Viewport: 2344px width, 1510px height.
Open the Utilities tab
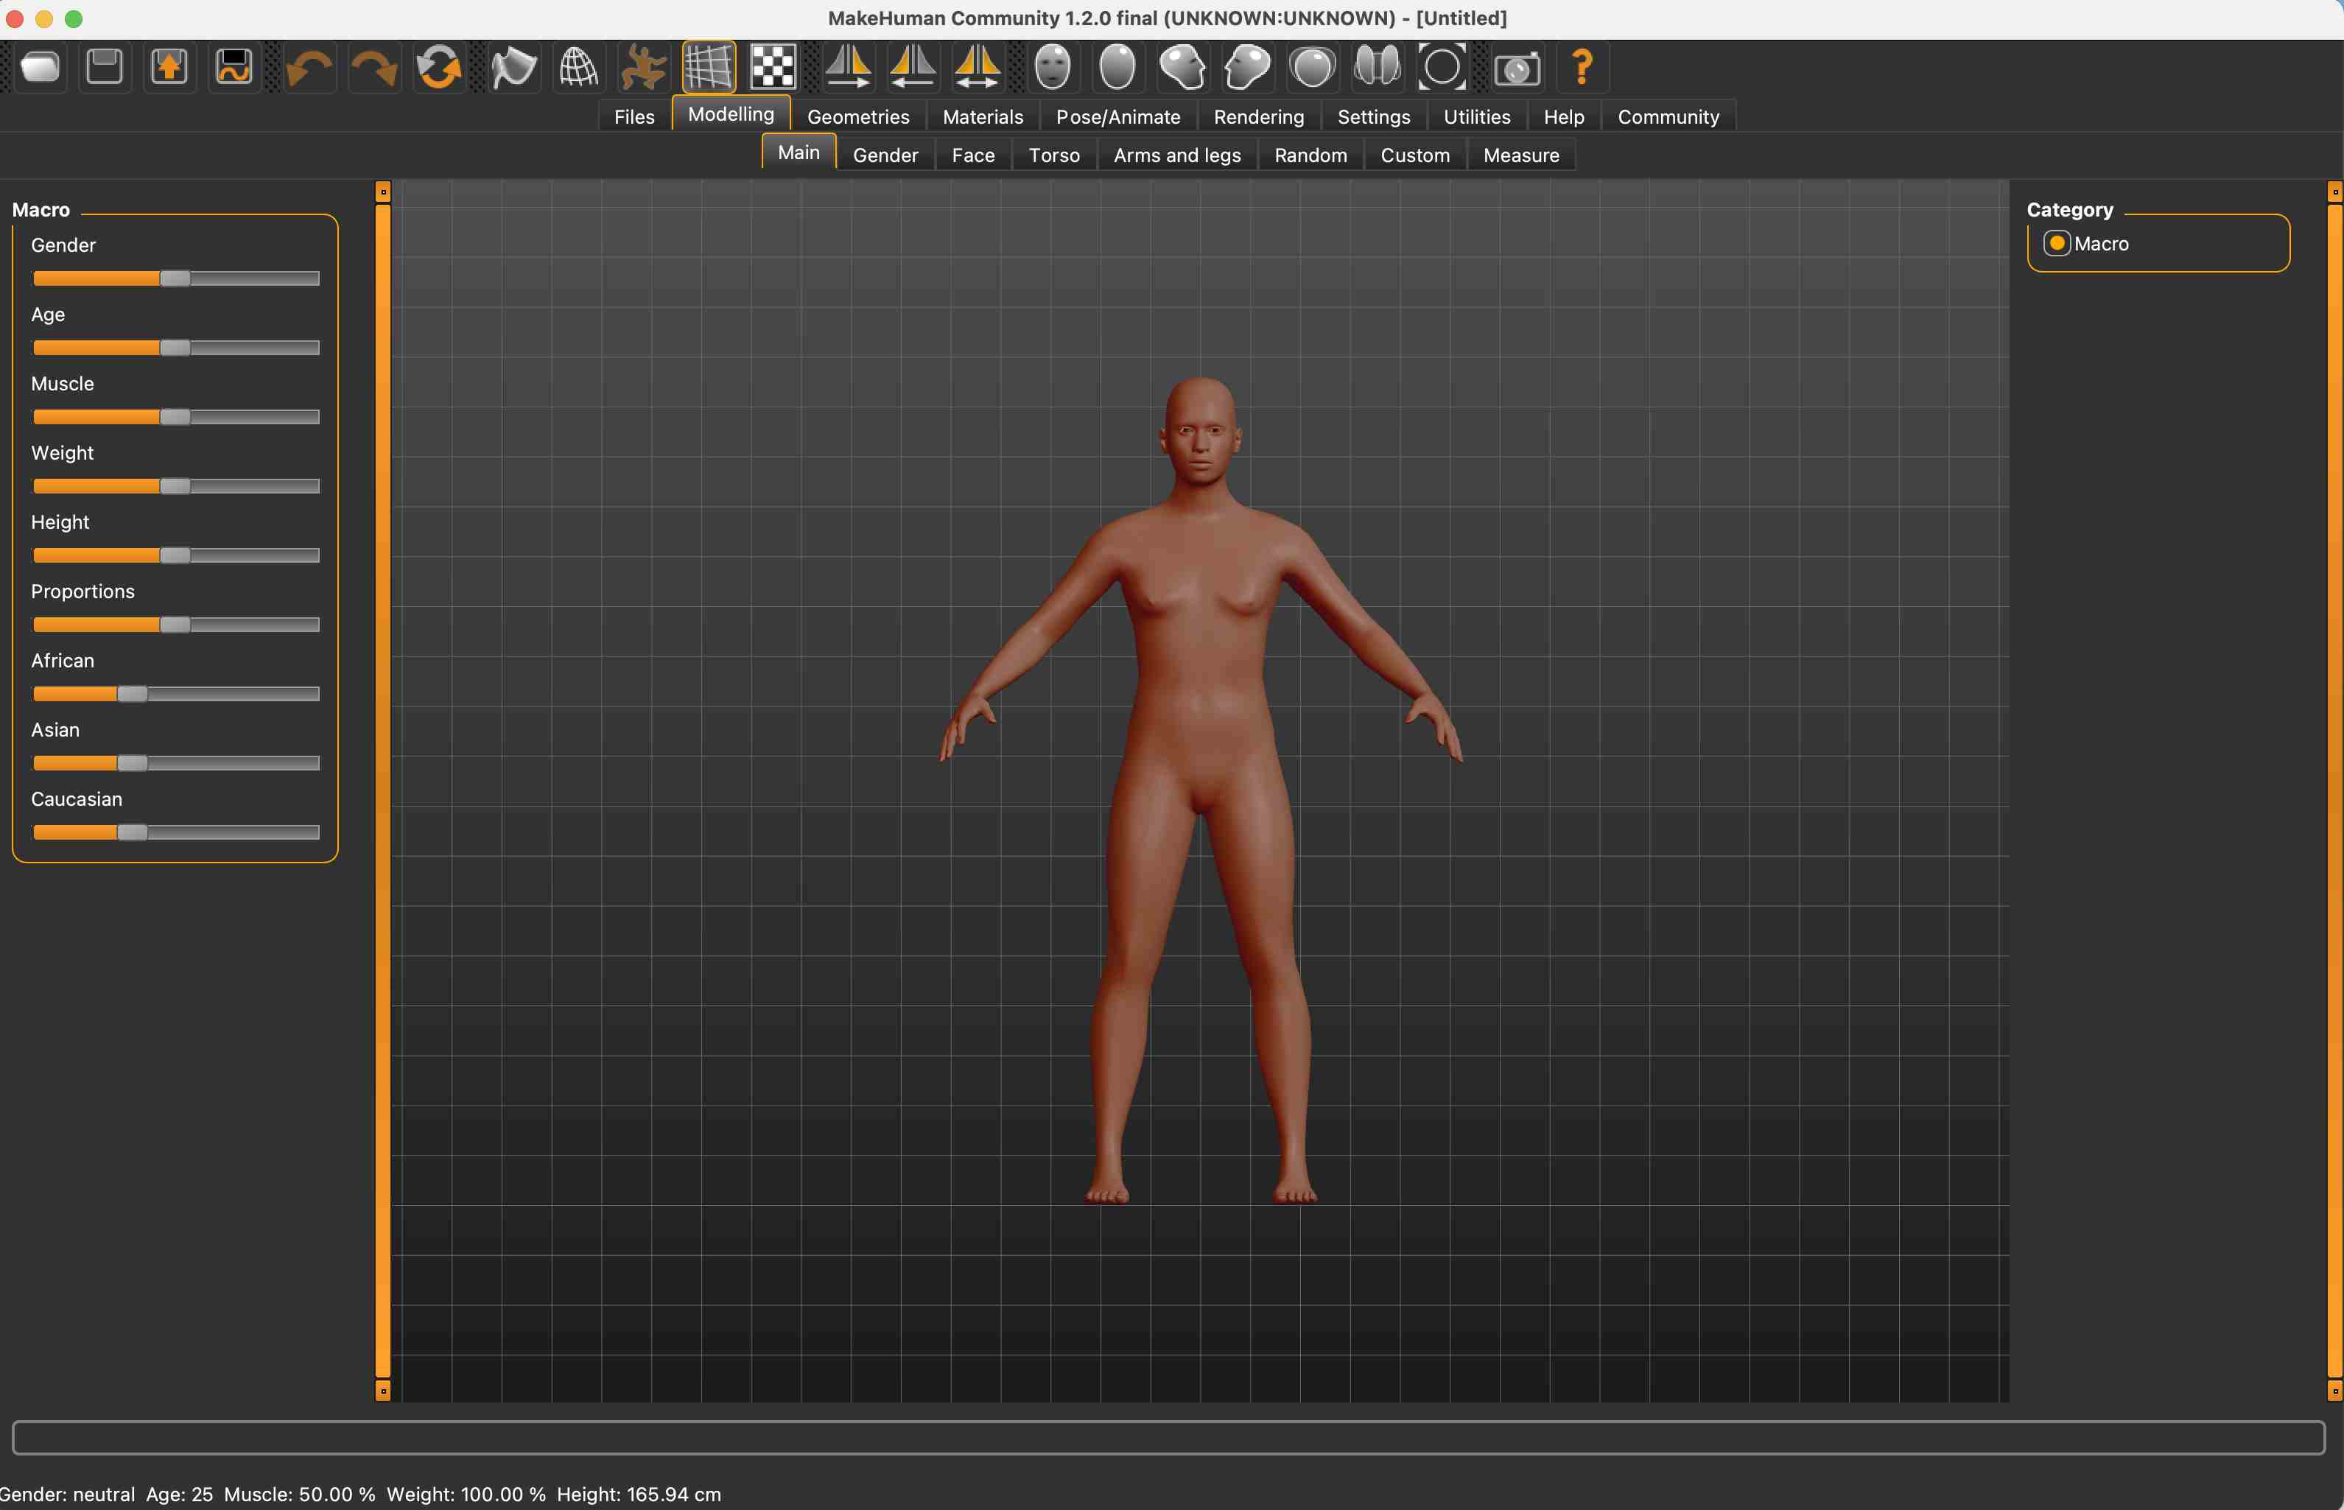[1476, 116]
